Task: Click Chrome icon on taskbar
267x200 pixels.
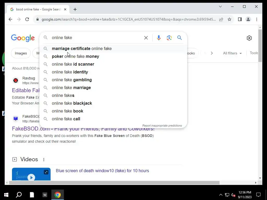Action: pos(58,195)
